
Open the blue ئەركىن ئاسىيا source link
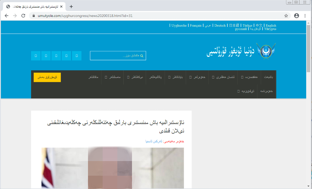[154, 141]
